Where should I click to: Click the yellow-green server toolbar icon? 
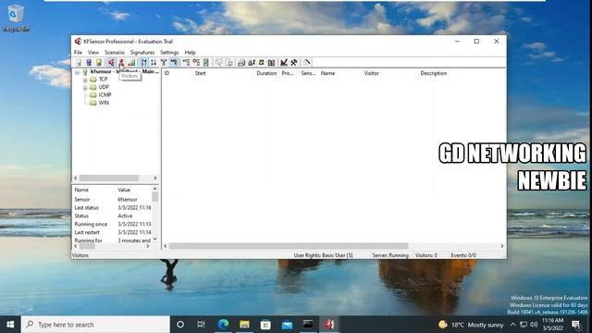[x=99, y=62]
